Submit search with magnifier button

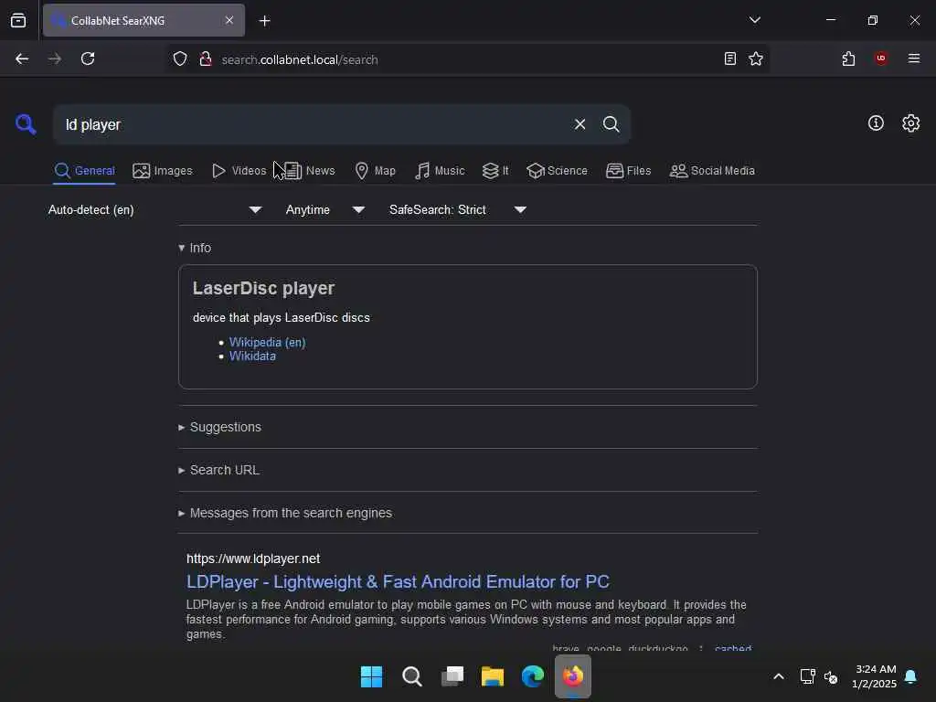(x=611, y=124)
